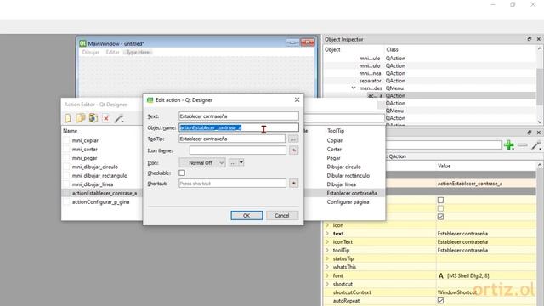
Task: Expand the toolTip property row
Action: tap(327, 250)
